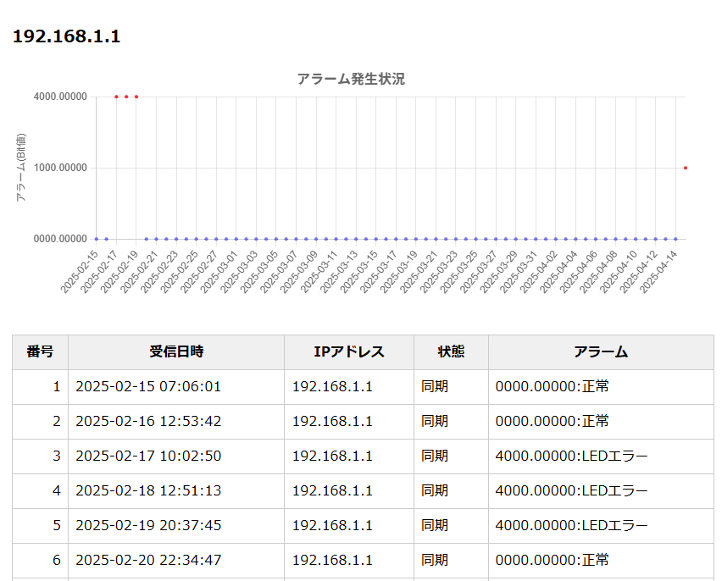
Task: Sort by the 番号 column header
Action: click(x=40, y=351)
